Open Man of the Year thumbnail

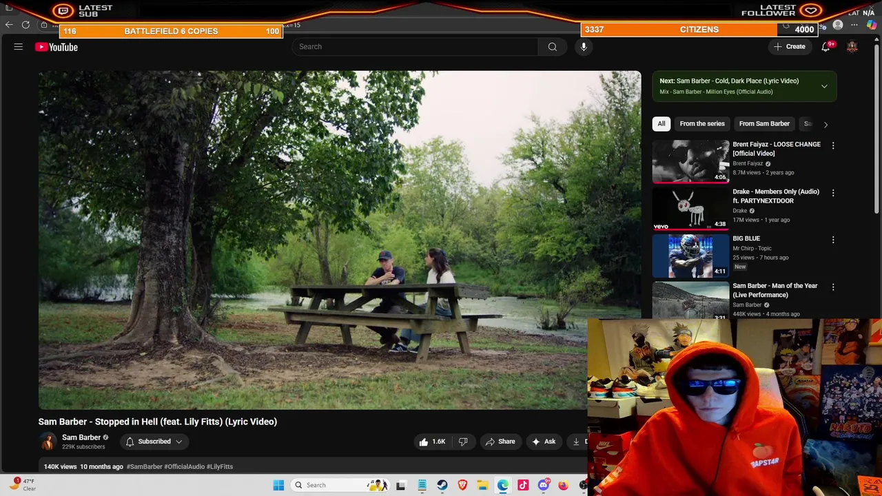[690, 300]
